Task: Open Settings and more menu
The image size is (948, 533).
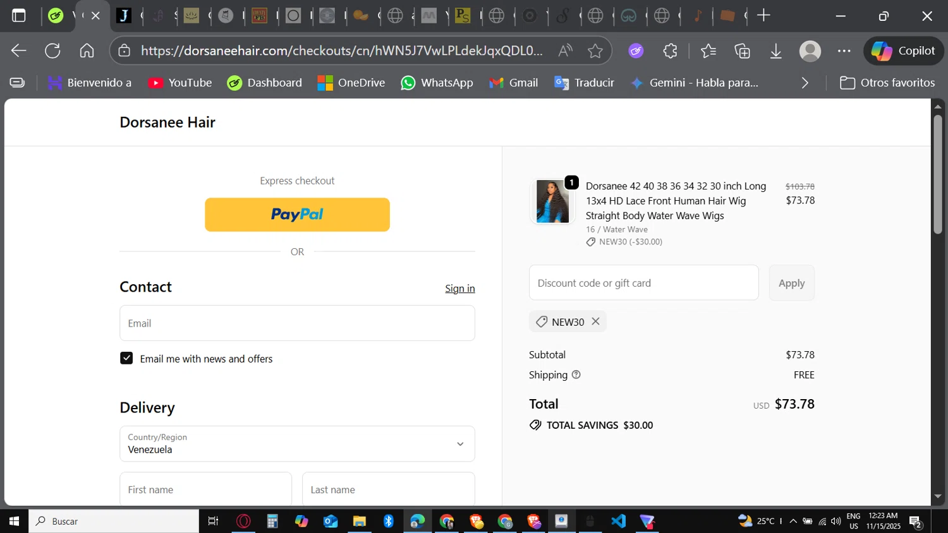Action: (x=844, y=51)
